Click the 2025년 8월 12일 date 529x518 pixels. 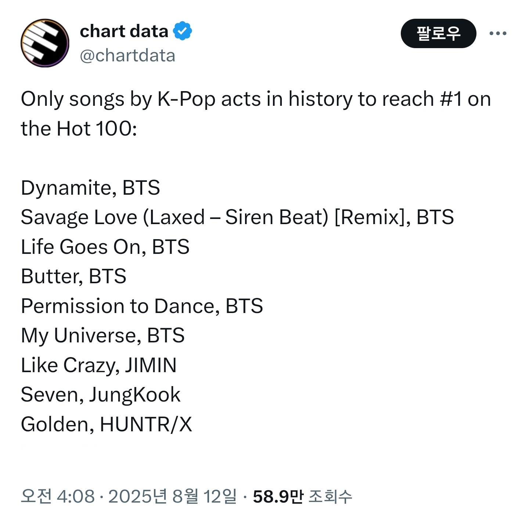(x=172, y=496)
